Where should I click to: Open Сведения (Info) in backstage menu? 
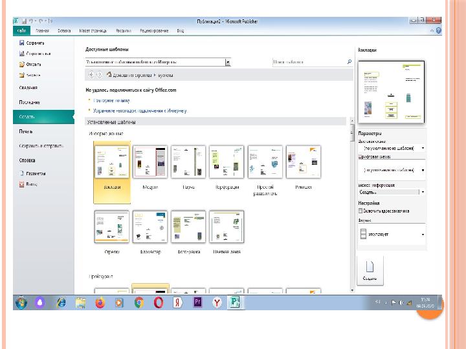point(28,87)
